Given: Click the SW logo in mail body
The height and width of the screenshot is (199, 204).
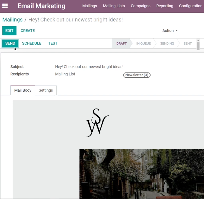Looking at the screenshot, I should click(x=97, y=123).
